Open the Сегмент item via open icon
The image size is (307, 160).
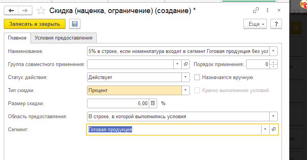pyautogui.click(x=273, y=130)
